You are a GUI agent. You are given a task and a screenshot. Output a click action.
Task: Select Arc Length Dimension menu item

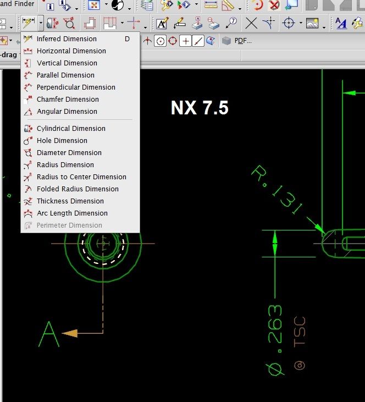[80, 213]
